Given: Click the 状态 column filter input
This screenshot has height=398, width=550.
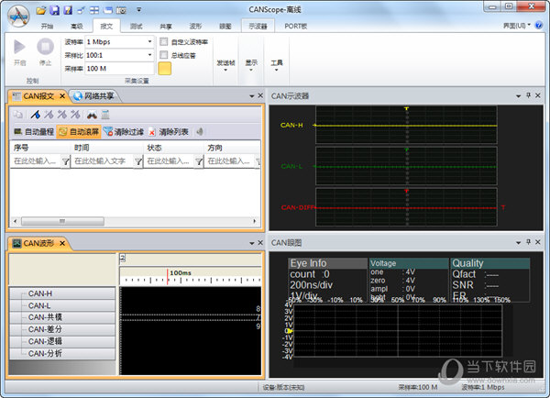Looking at the screenshot, I should click(169, 161).
